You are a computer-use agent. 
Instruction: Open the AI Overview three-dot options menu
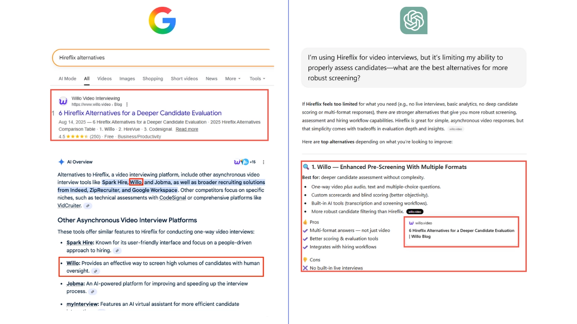click(264, 162)
